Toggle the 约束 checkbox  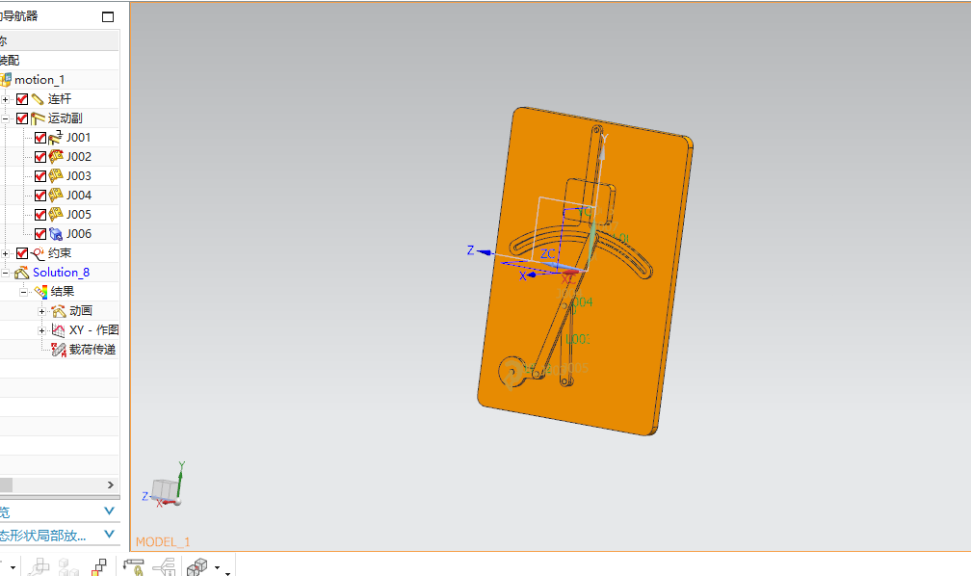(22, 253)
